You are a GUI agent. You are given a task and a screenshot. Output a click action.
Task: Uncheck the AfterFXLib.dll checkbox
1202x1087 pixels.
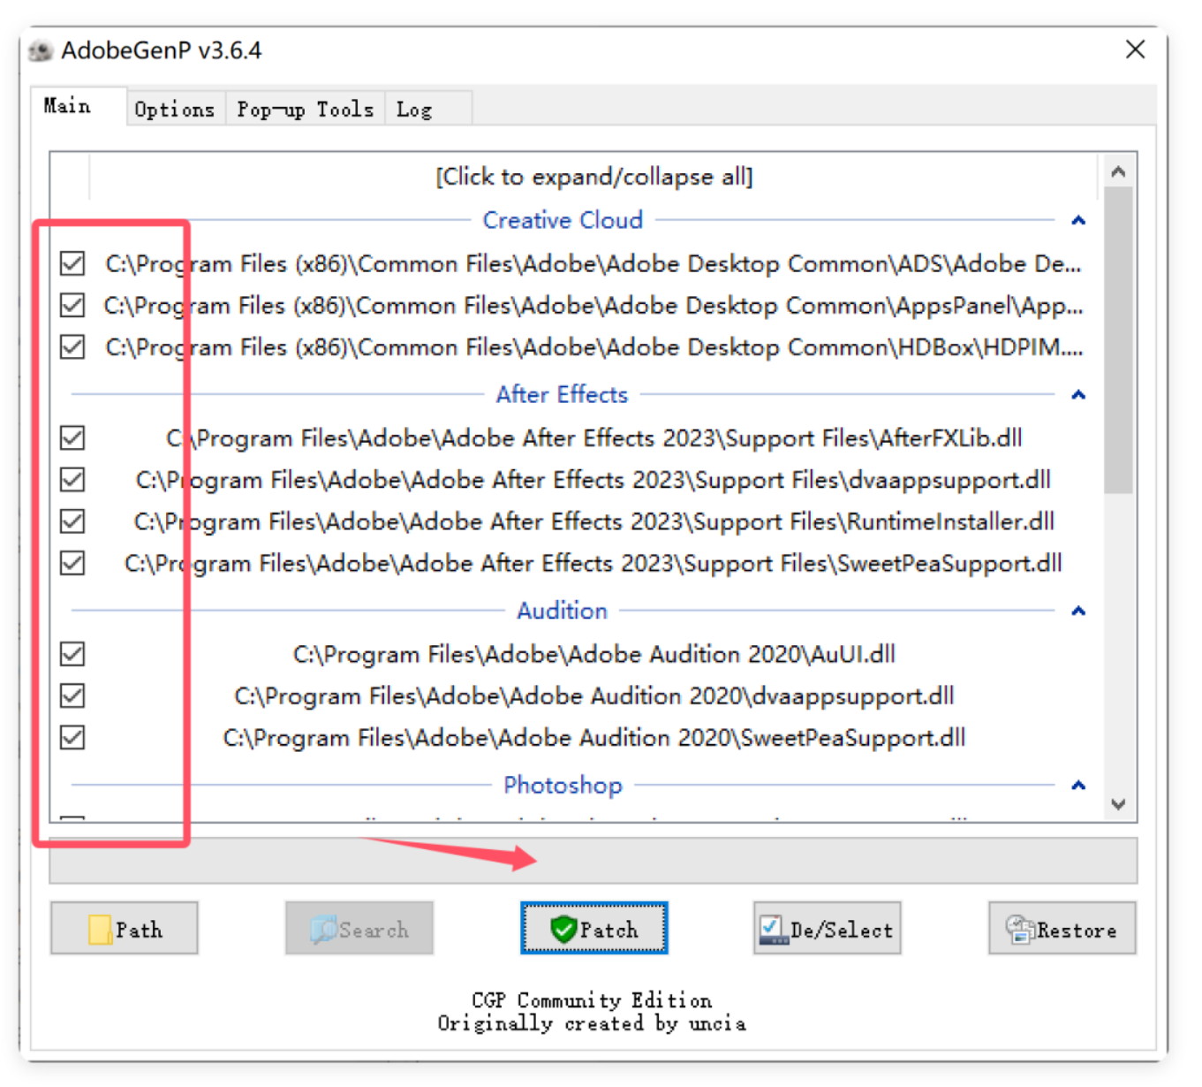[72, 437]
